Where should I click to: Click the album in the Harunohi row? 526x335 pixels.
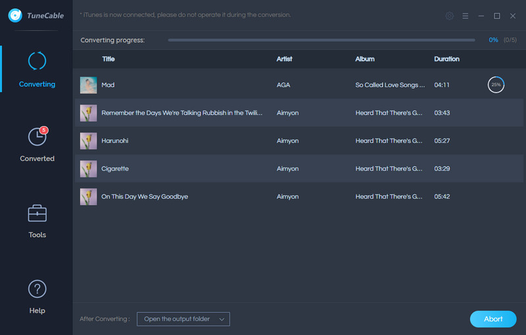pyautogui.click(x=389, y=141)
